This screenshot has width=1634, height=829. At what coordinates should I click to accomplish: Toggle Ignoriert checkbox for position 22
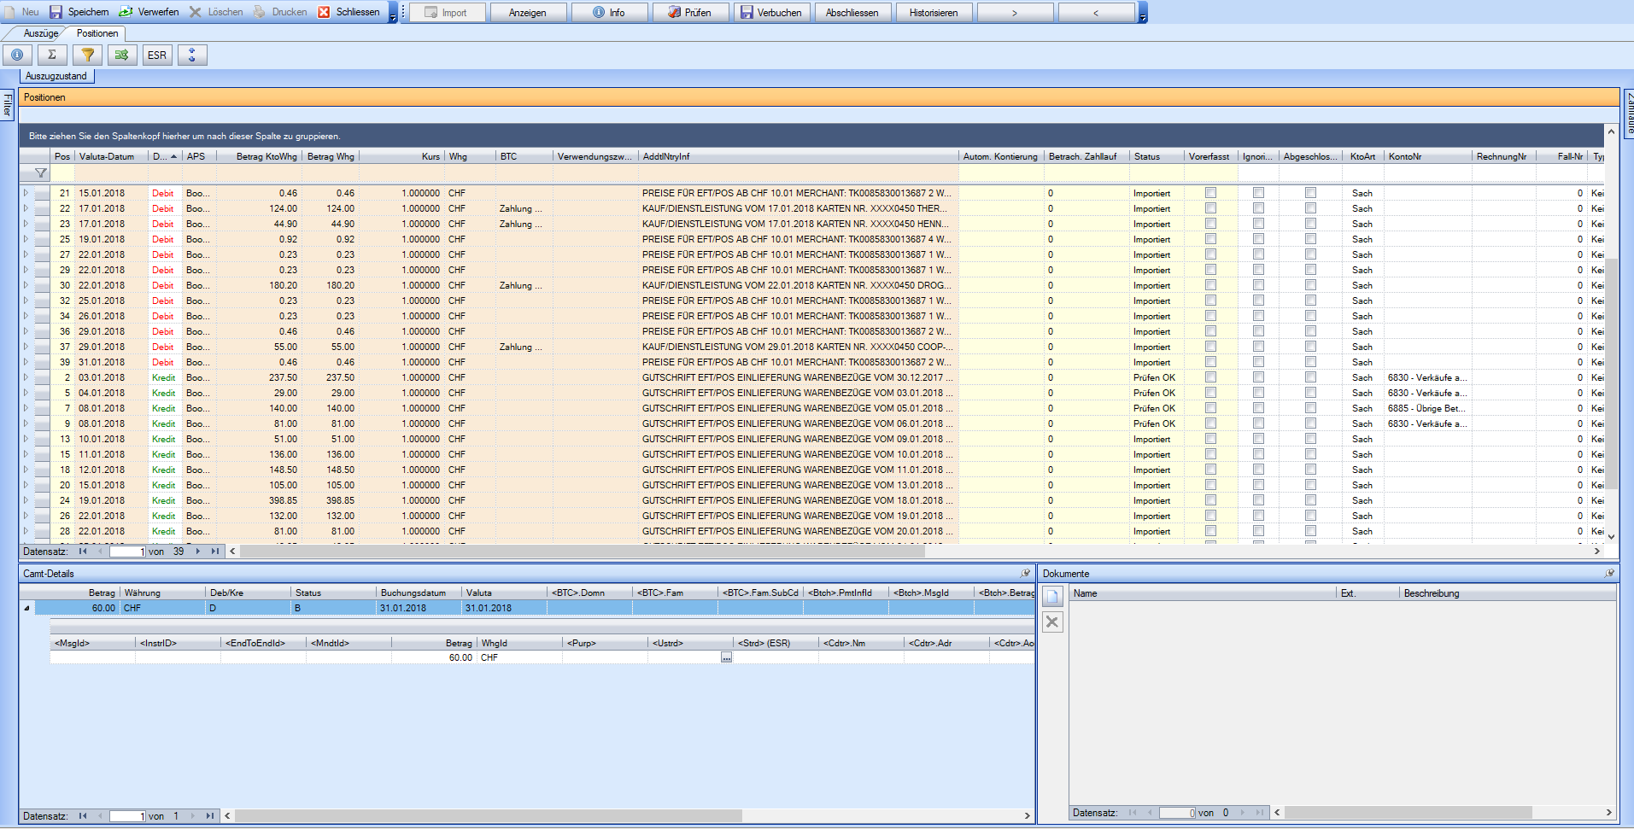[1258, 208]
